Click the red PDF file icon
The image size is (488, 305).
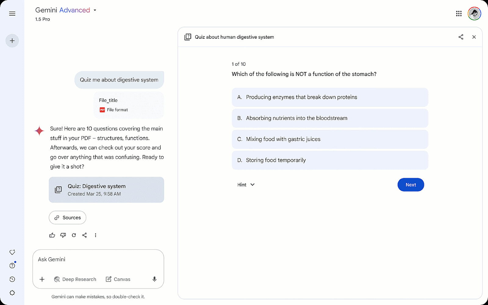(102, 110)
